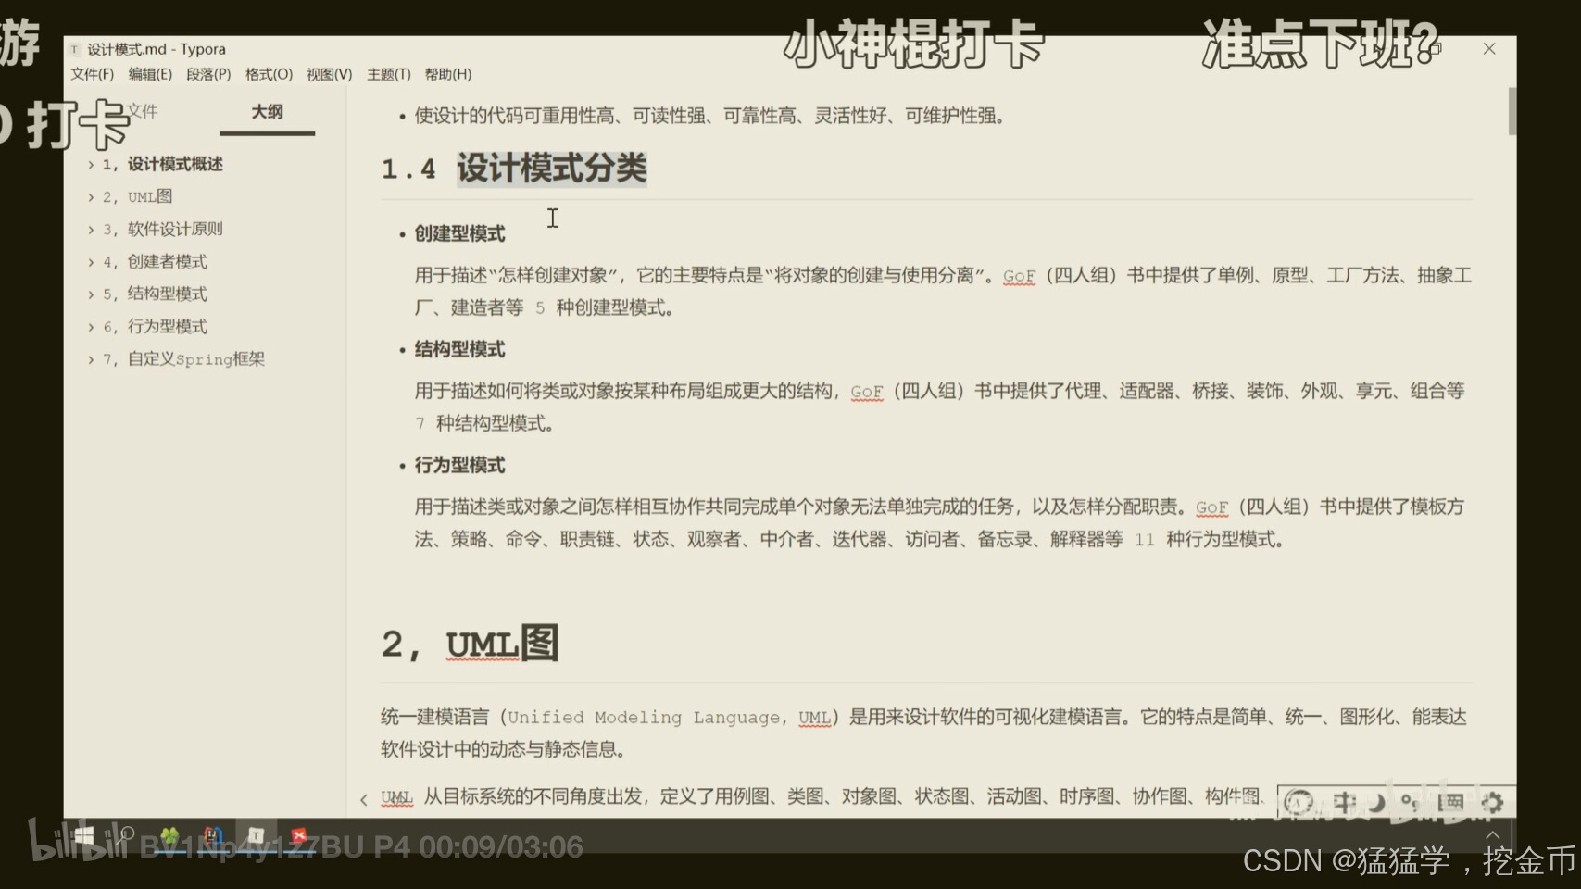Toggle the moon half-width/full-width icon

1377,802
